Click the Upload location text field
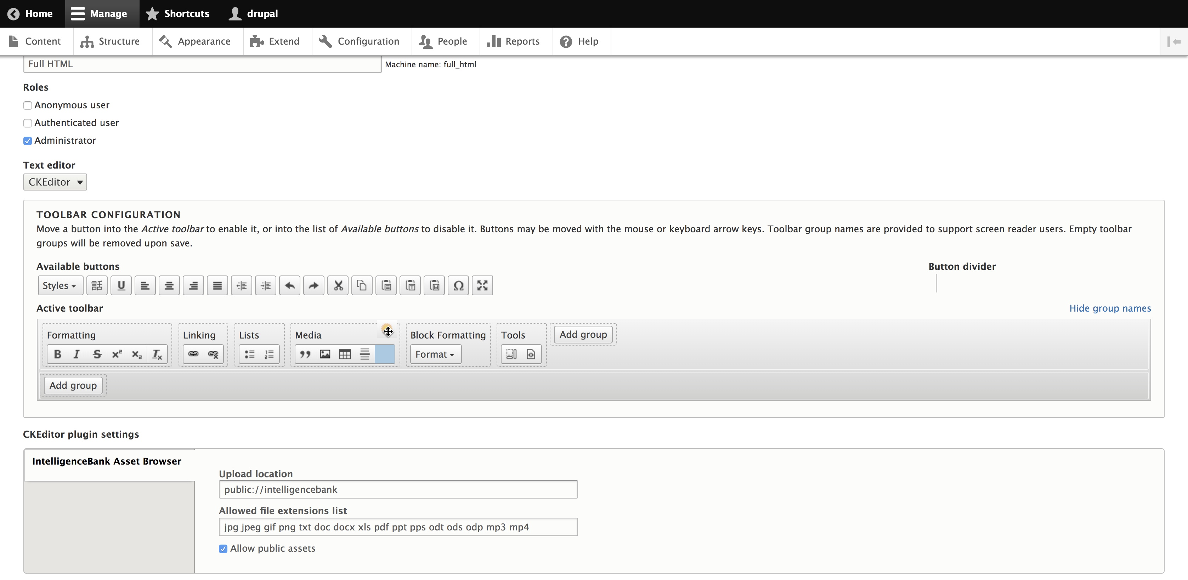Image resolution: width=1188 pixels, height=580 pixels. pos(397,489)
